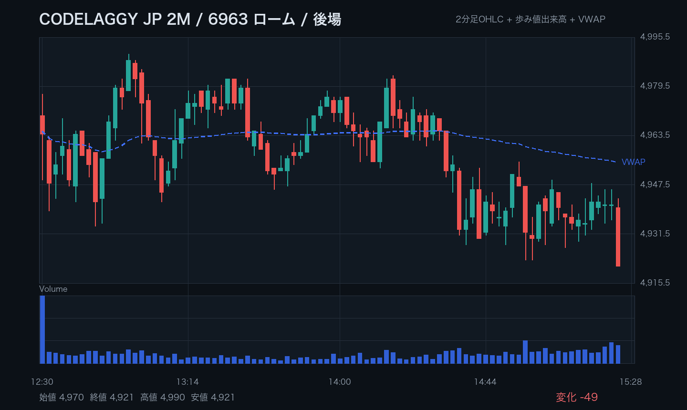Select the 15:28 time axis label
The height and width of the screenshot is (410, 687).
(x=631, y=382)
